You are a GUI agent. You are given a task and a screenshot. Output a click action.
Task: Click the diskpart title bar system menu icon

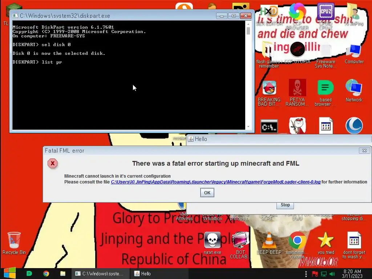point(15,16)
